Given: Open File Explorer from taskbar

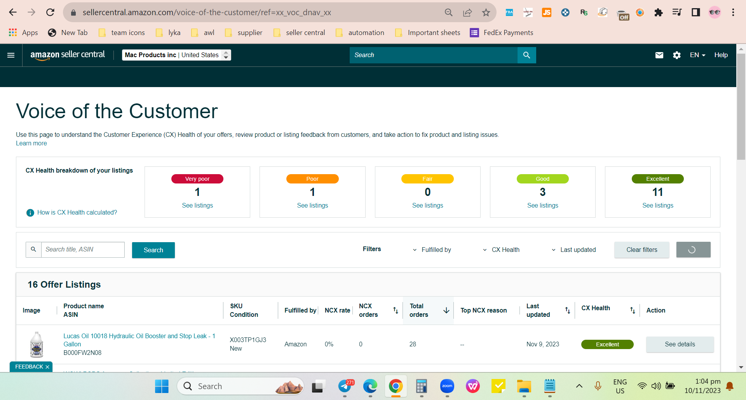Looking at the screenshot, I should 524,386.
